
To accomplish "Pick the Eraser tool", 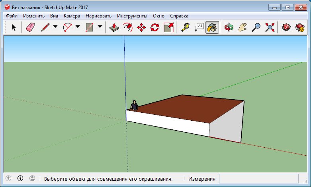I will click(31, 27).
